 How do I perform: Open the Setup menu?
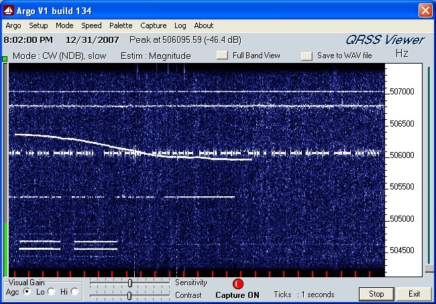tap(38, 25)
